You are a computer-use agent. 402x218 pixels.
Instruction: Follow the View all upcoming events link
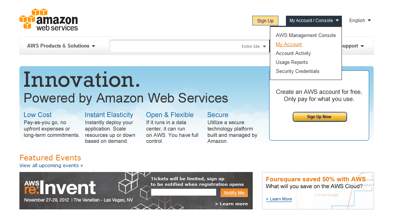coord(51,166)
